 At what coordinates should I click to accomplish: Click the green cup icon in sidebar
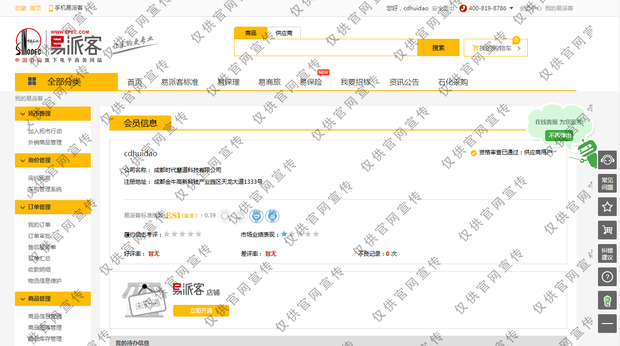(607, 300)
